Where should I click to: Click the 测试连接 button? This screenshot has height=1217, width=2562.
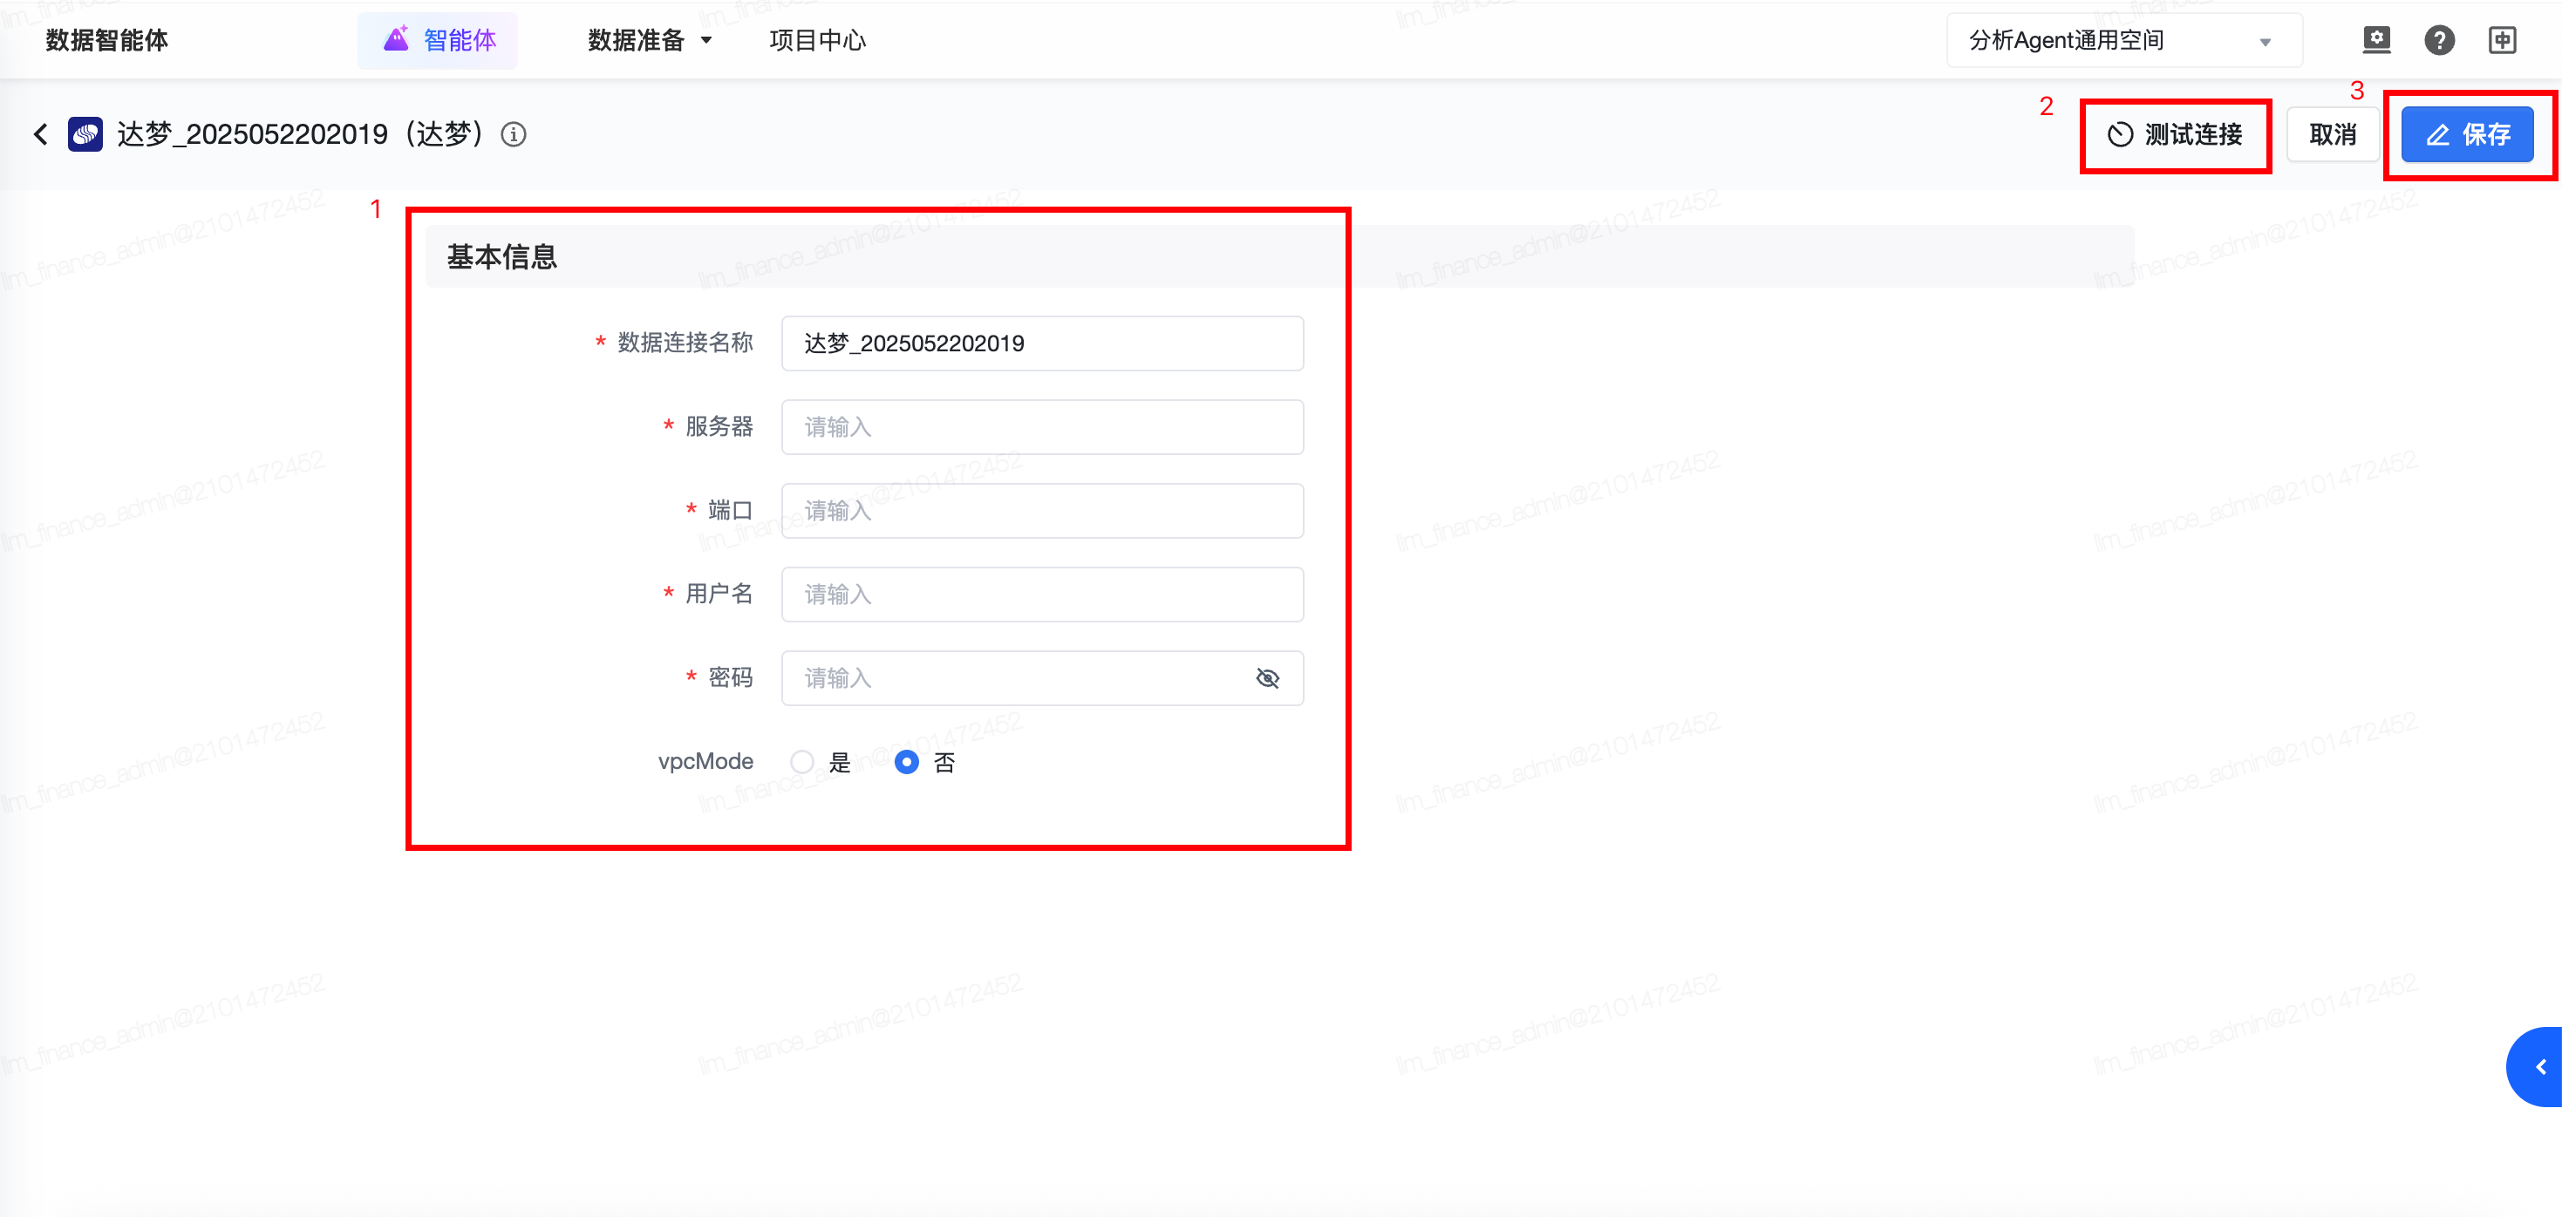[x=2175, y=134]
